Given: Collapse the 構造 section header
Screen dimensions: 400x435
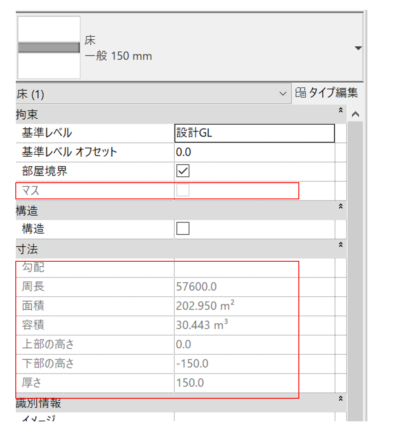Looking at the screenshot, I should pyautogui.click(x=340, y=207).
